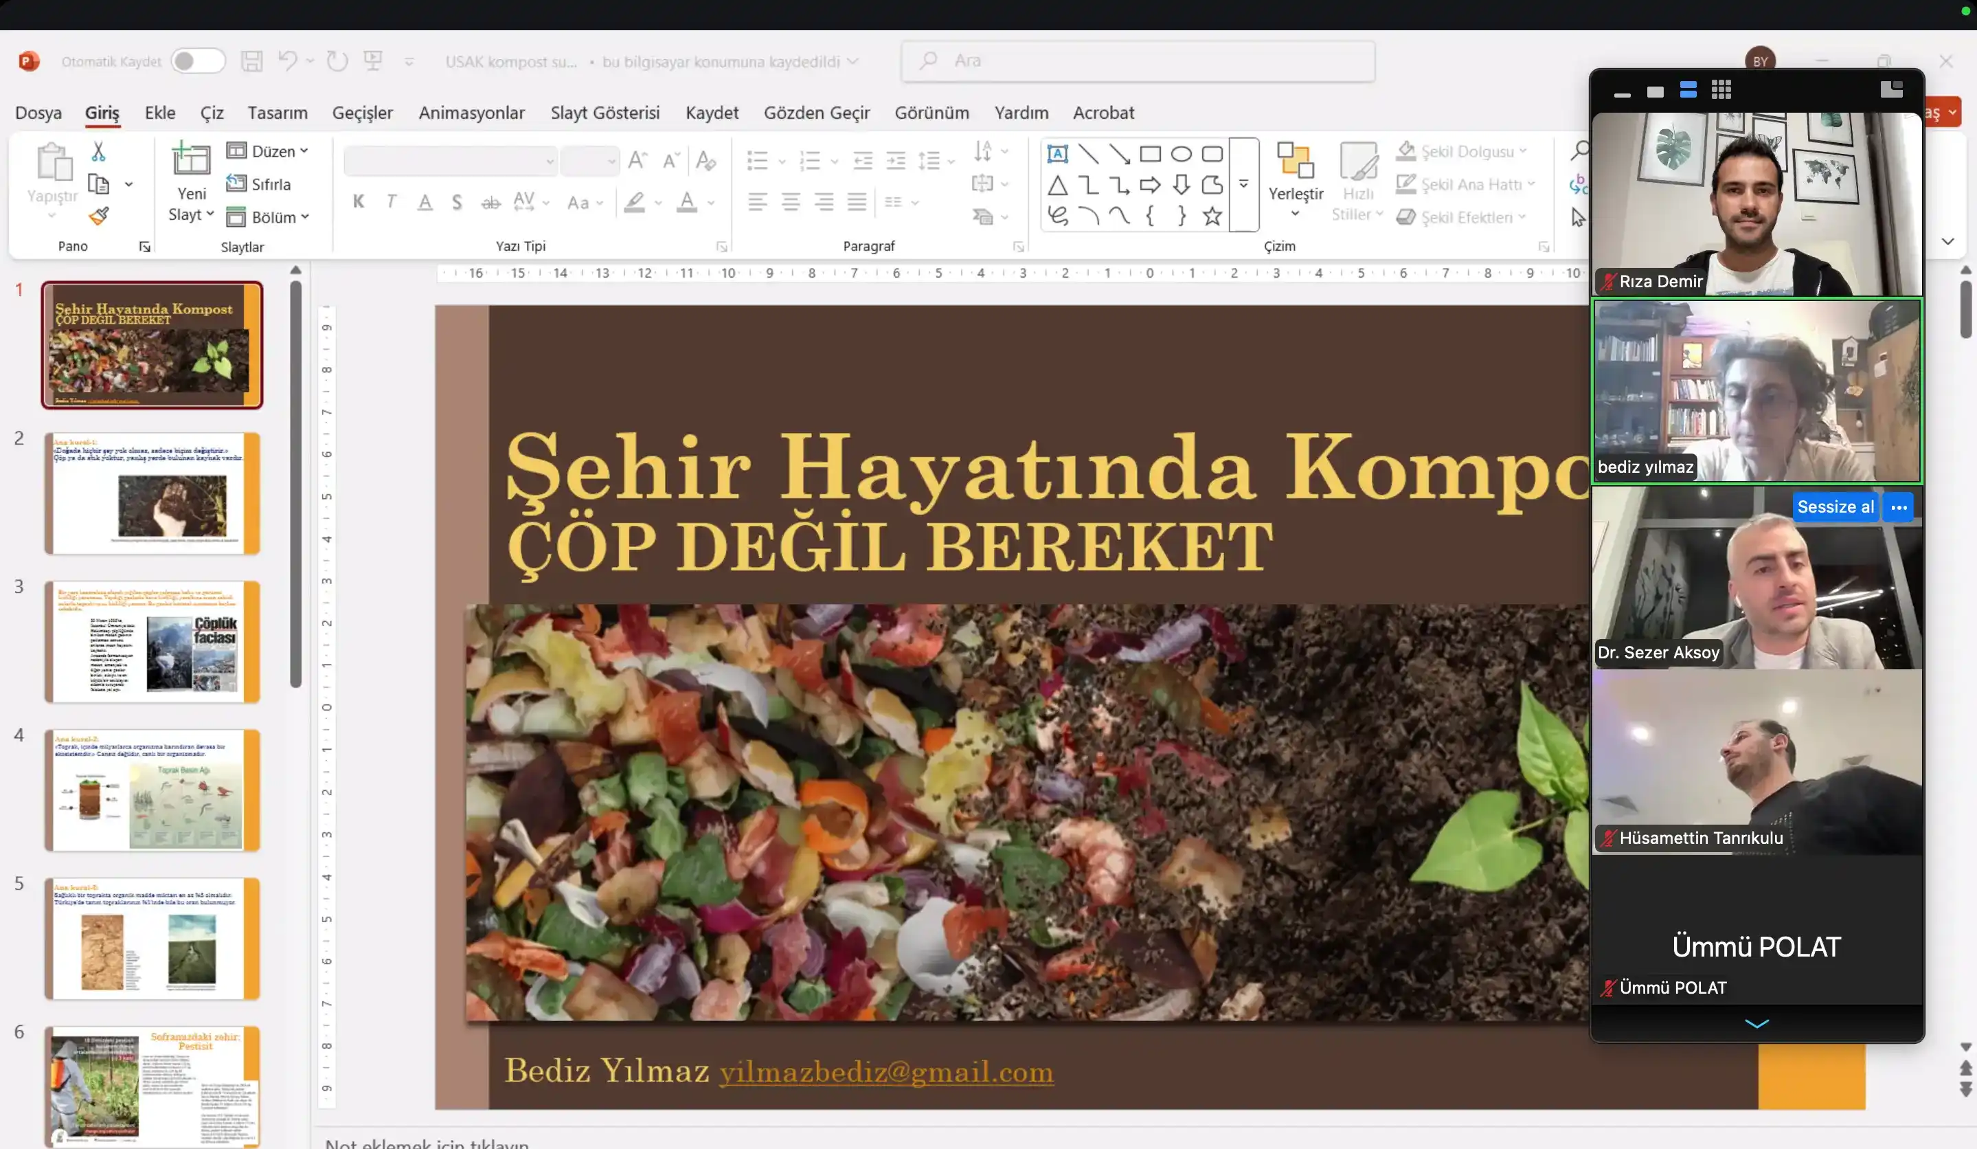Collapse the Zoom participants panel chevron
The width and height of the screenshot is (1977, 1149).
tap(1756, 1023)
